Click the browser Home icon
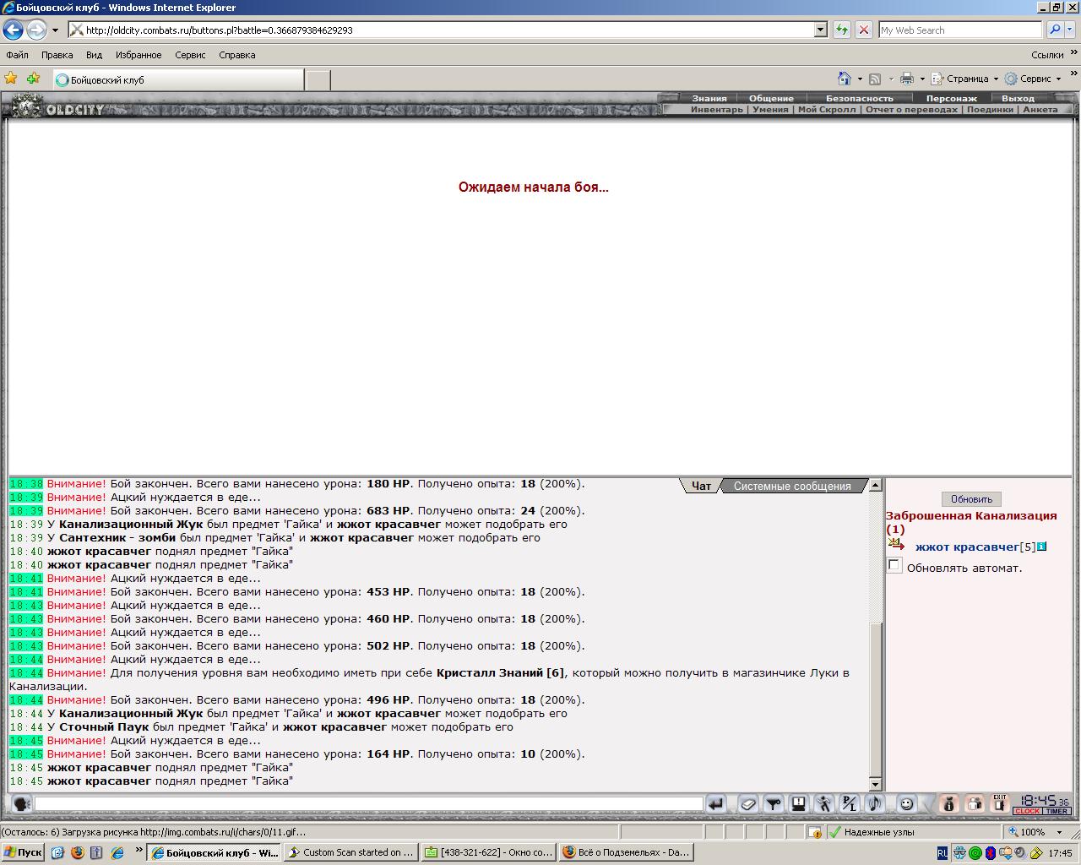 pos(844,79)
